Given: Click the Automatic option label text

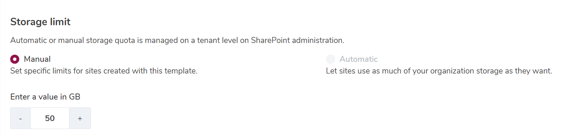Looking at the screenshot, I should point(359,59).
